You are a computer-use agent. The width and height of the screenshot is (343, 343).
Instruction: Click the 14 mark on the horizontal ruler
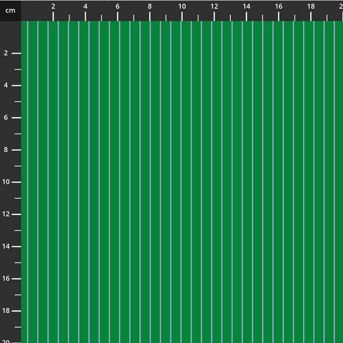246,6
